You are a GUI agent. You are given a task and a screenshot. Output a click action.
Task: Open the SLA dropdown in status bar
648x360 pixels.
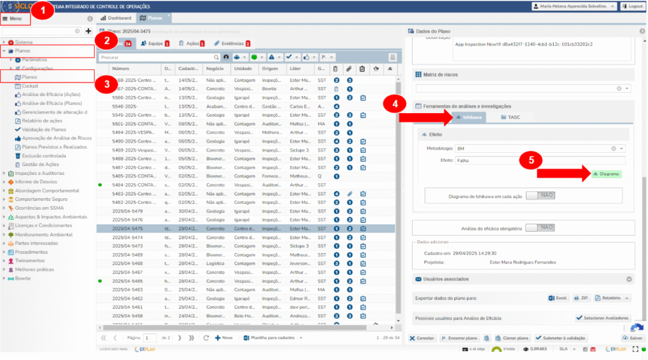click(574, 349)
